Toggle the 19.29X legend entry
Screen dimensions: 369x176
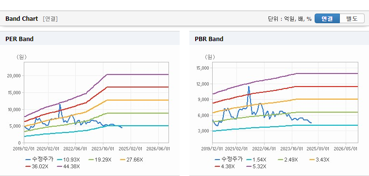tap(100, 160)
